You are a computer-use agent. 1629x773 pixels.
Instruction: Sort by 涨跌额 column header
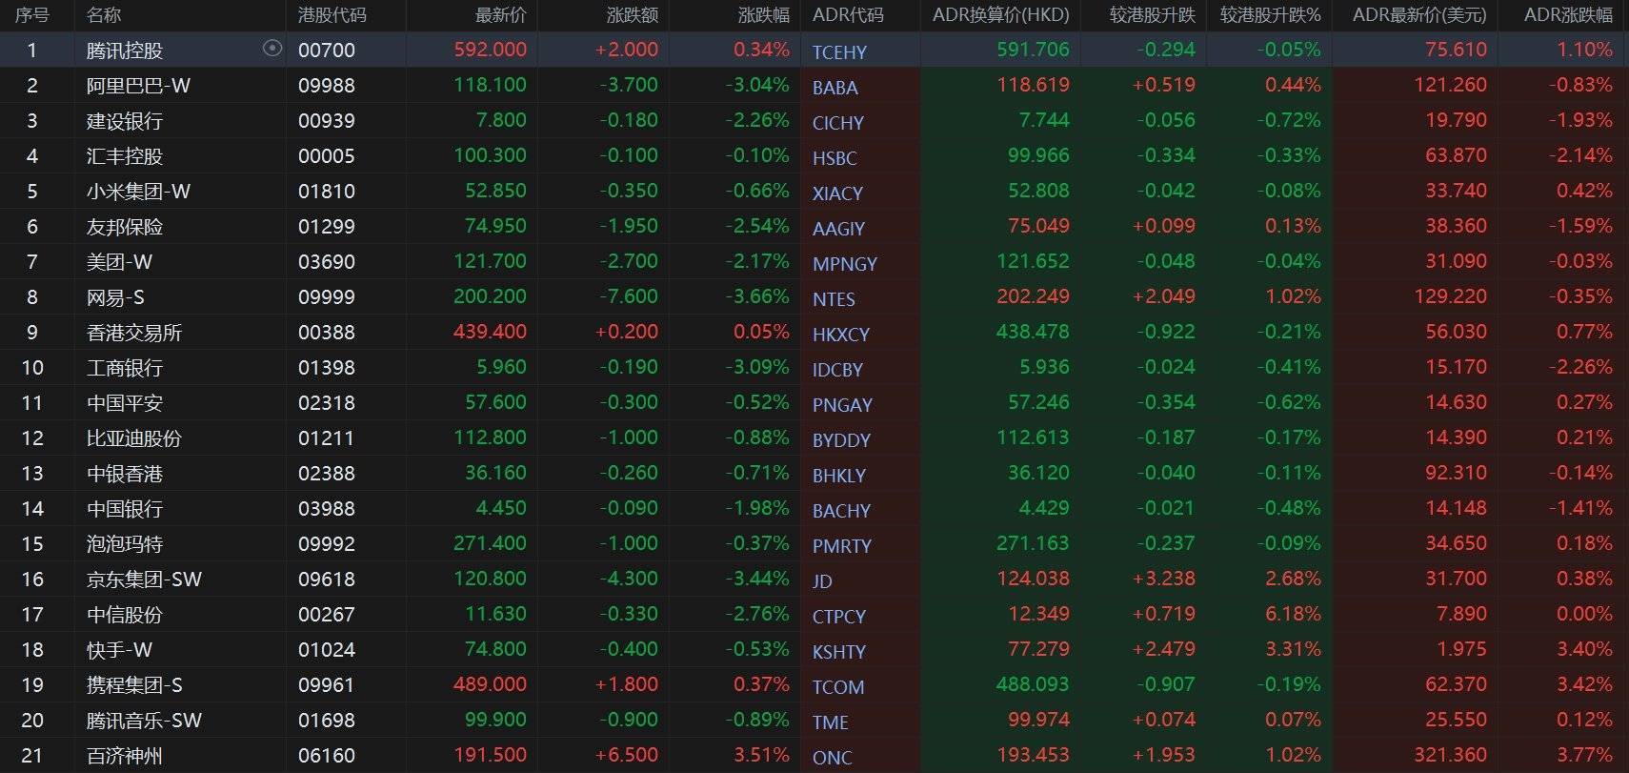click(632, 15)
